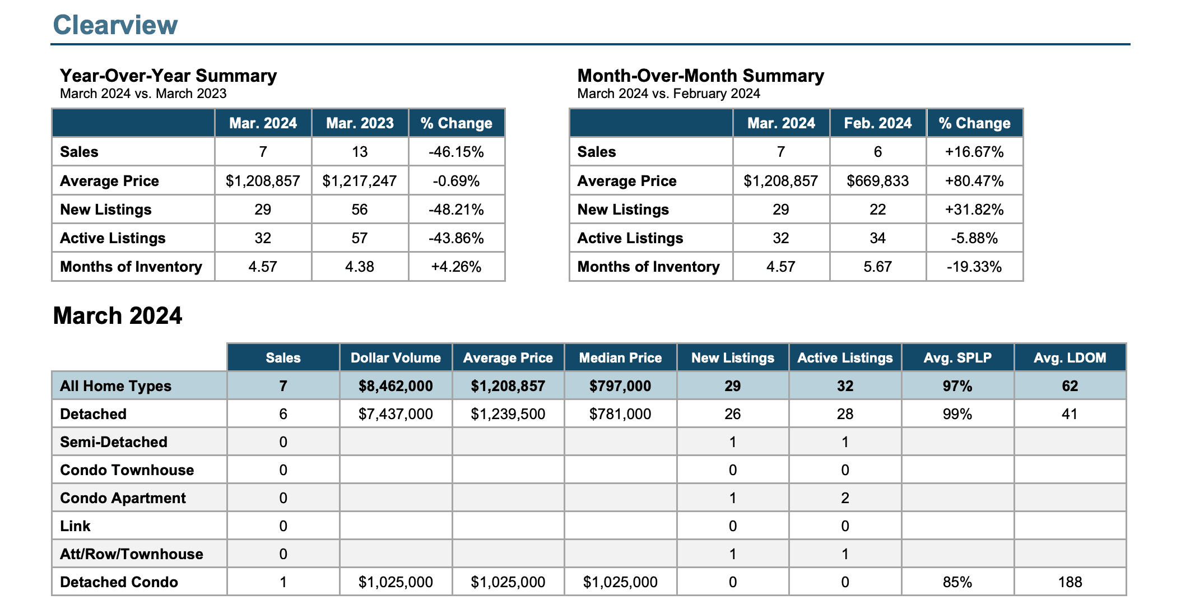Select the 26 detached new listings value
Image resolution: width=1181 pixels, height=604 pixels.
tap(733, 414)
